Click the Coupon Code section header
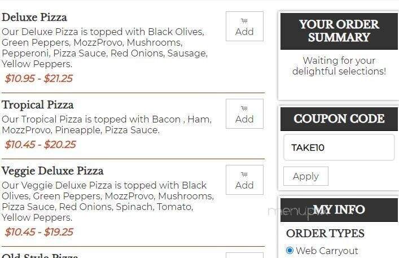This screenshot has width=399, height=258. click(x=339, y=119)
